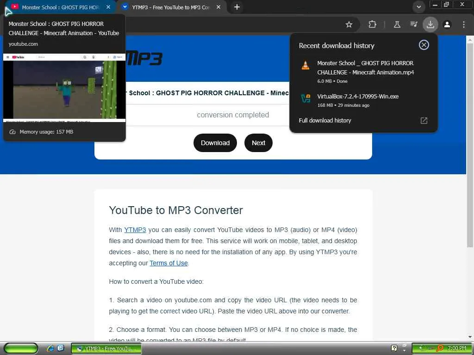This screenshot has height=355, width=474.
Task: Click the second quick launch icon
Action: [61, 348]
